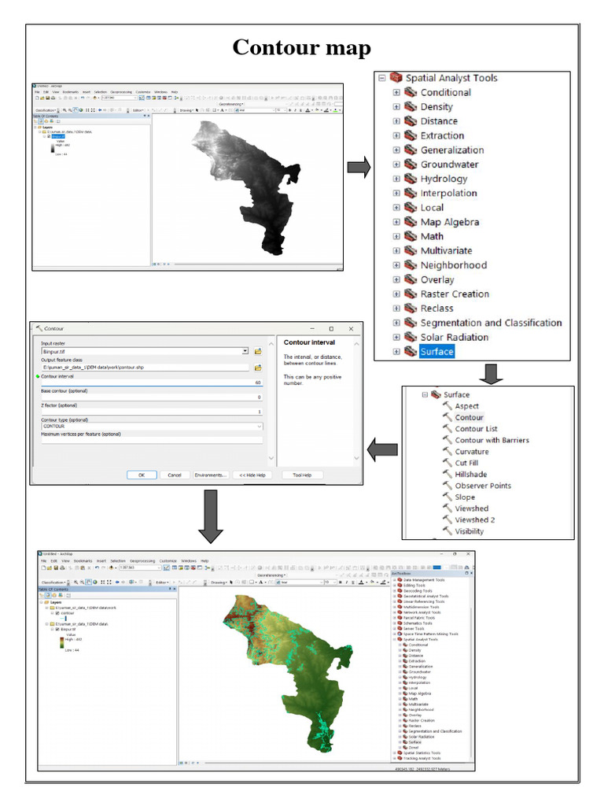Click the Map Algebra toolset icon
Screen dimensions: 604x806
pyautogui.click(x=410, y=222)
